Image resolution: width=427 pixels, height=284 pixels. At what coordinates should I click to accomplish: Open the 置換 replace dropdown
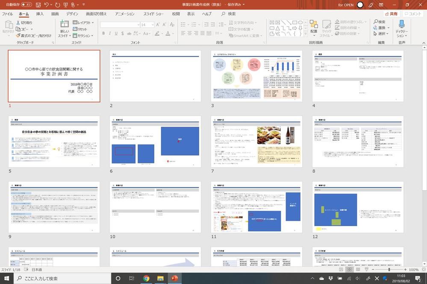[x=389, y=28]
